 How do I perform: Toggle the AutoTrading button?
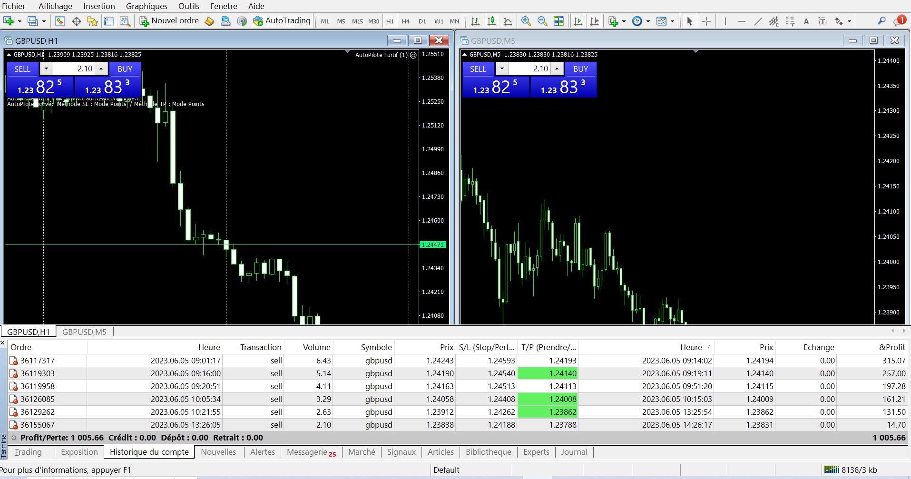coord(282,21)
